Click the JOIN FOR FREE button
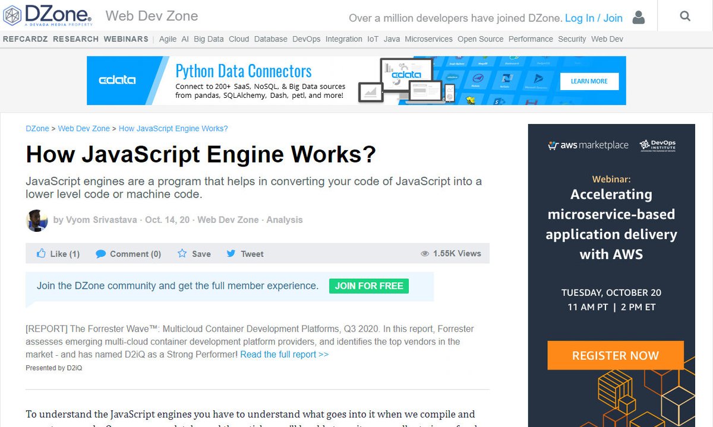 tap(369, 286)
